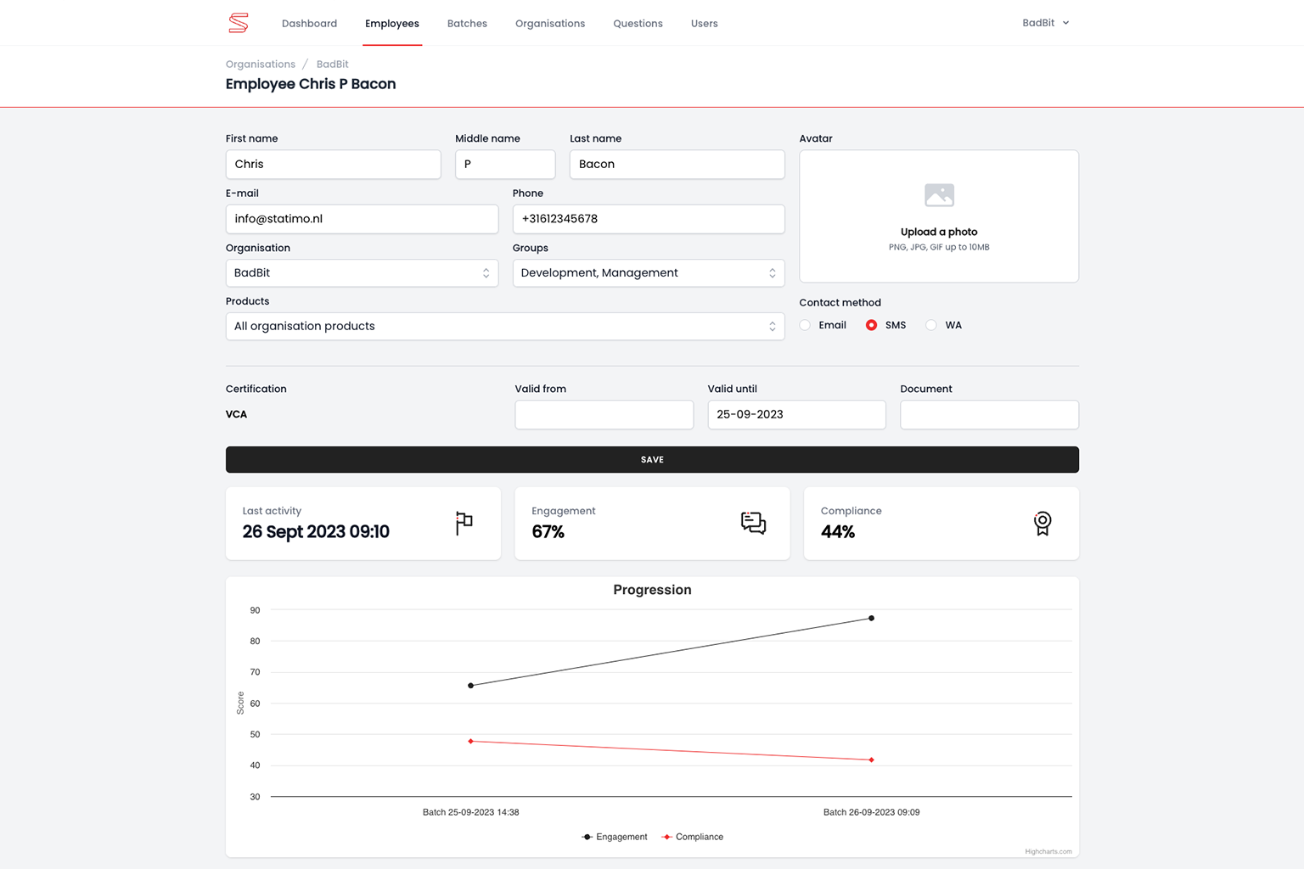Expand the Groups dropdown
Viewport: 1304px width, 869px height.
coord(648,273)
